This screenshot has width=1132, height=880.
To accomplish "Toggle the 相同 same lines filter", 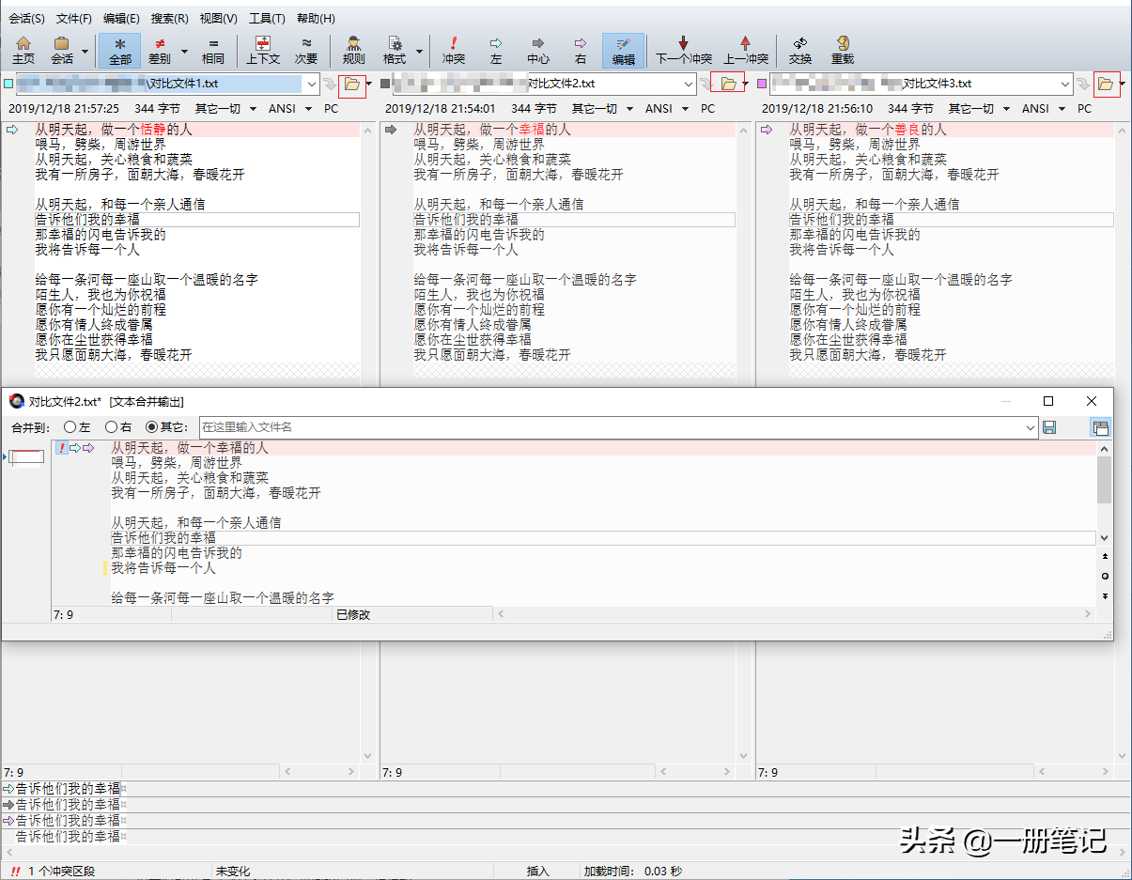I will pos(213,50).
